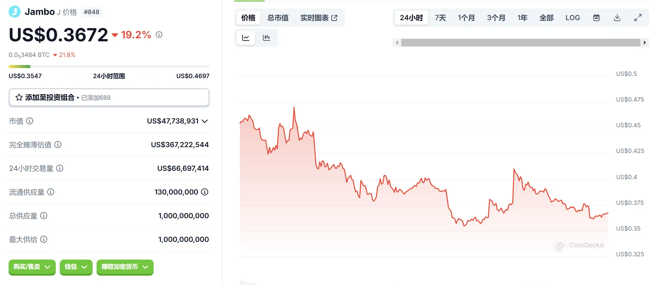
Task: Select the 7天 time range
Action: [x=440, y=18]
